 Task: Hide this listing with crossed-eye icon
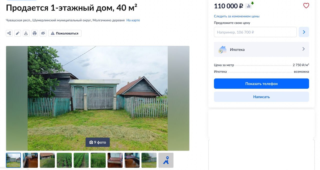43,33
